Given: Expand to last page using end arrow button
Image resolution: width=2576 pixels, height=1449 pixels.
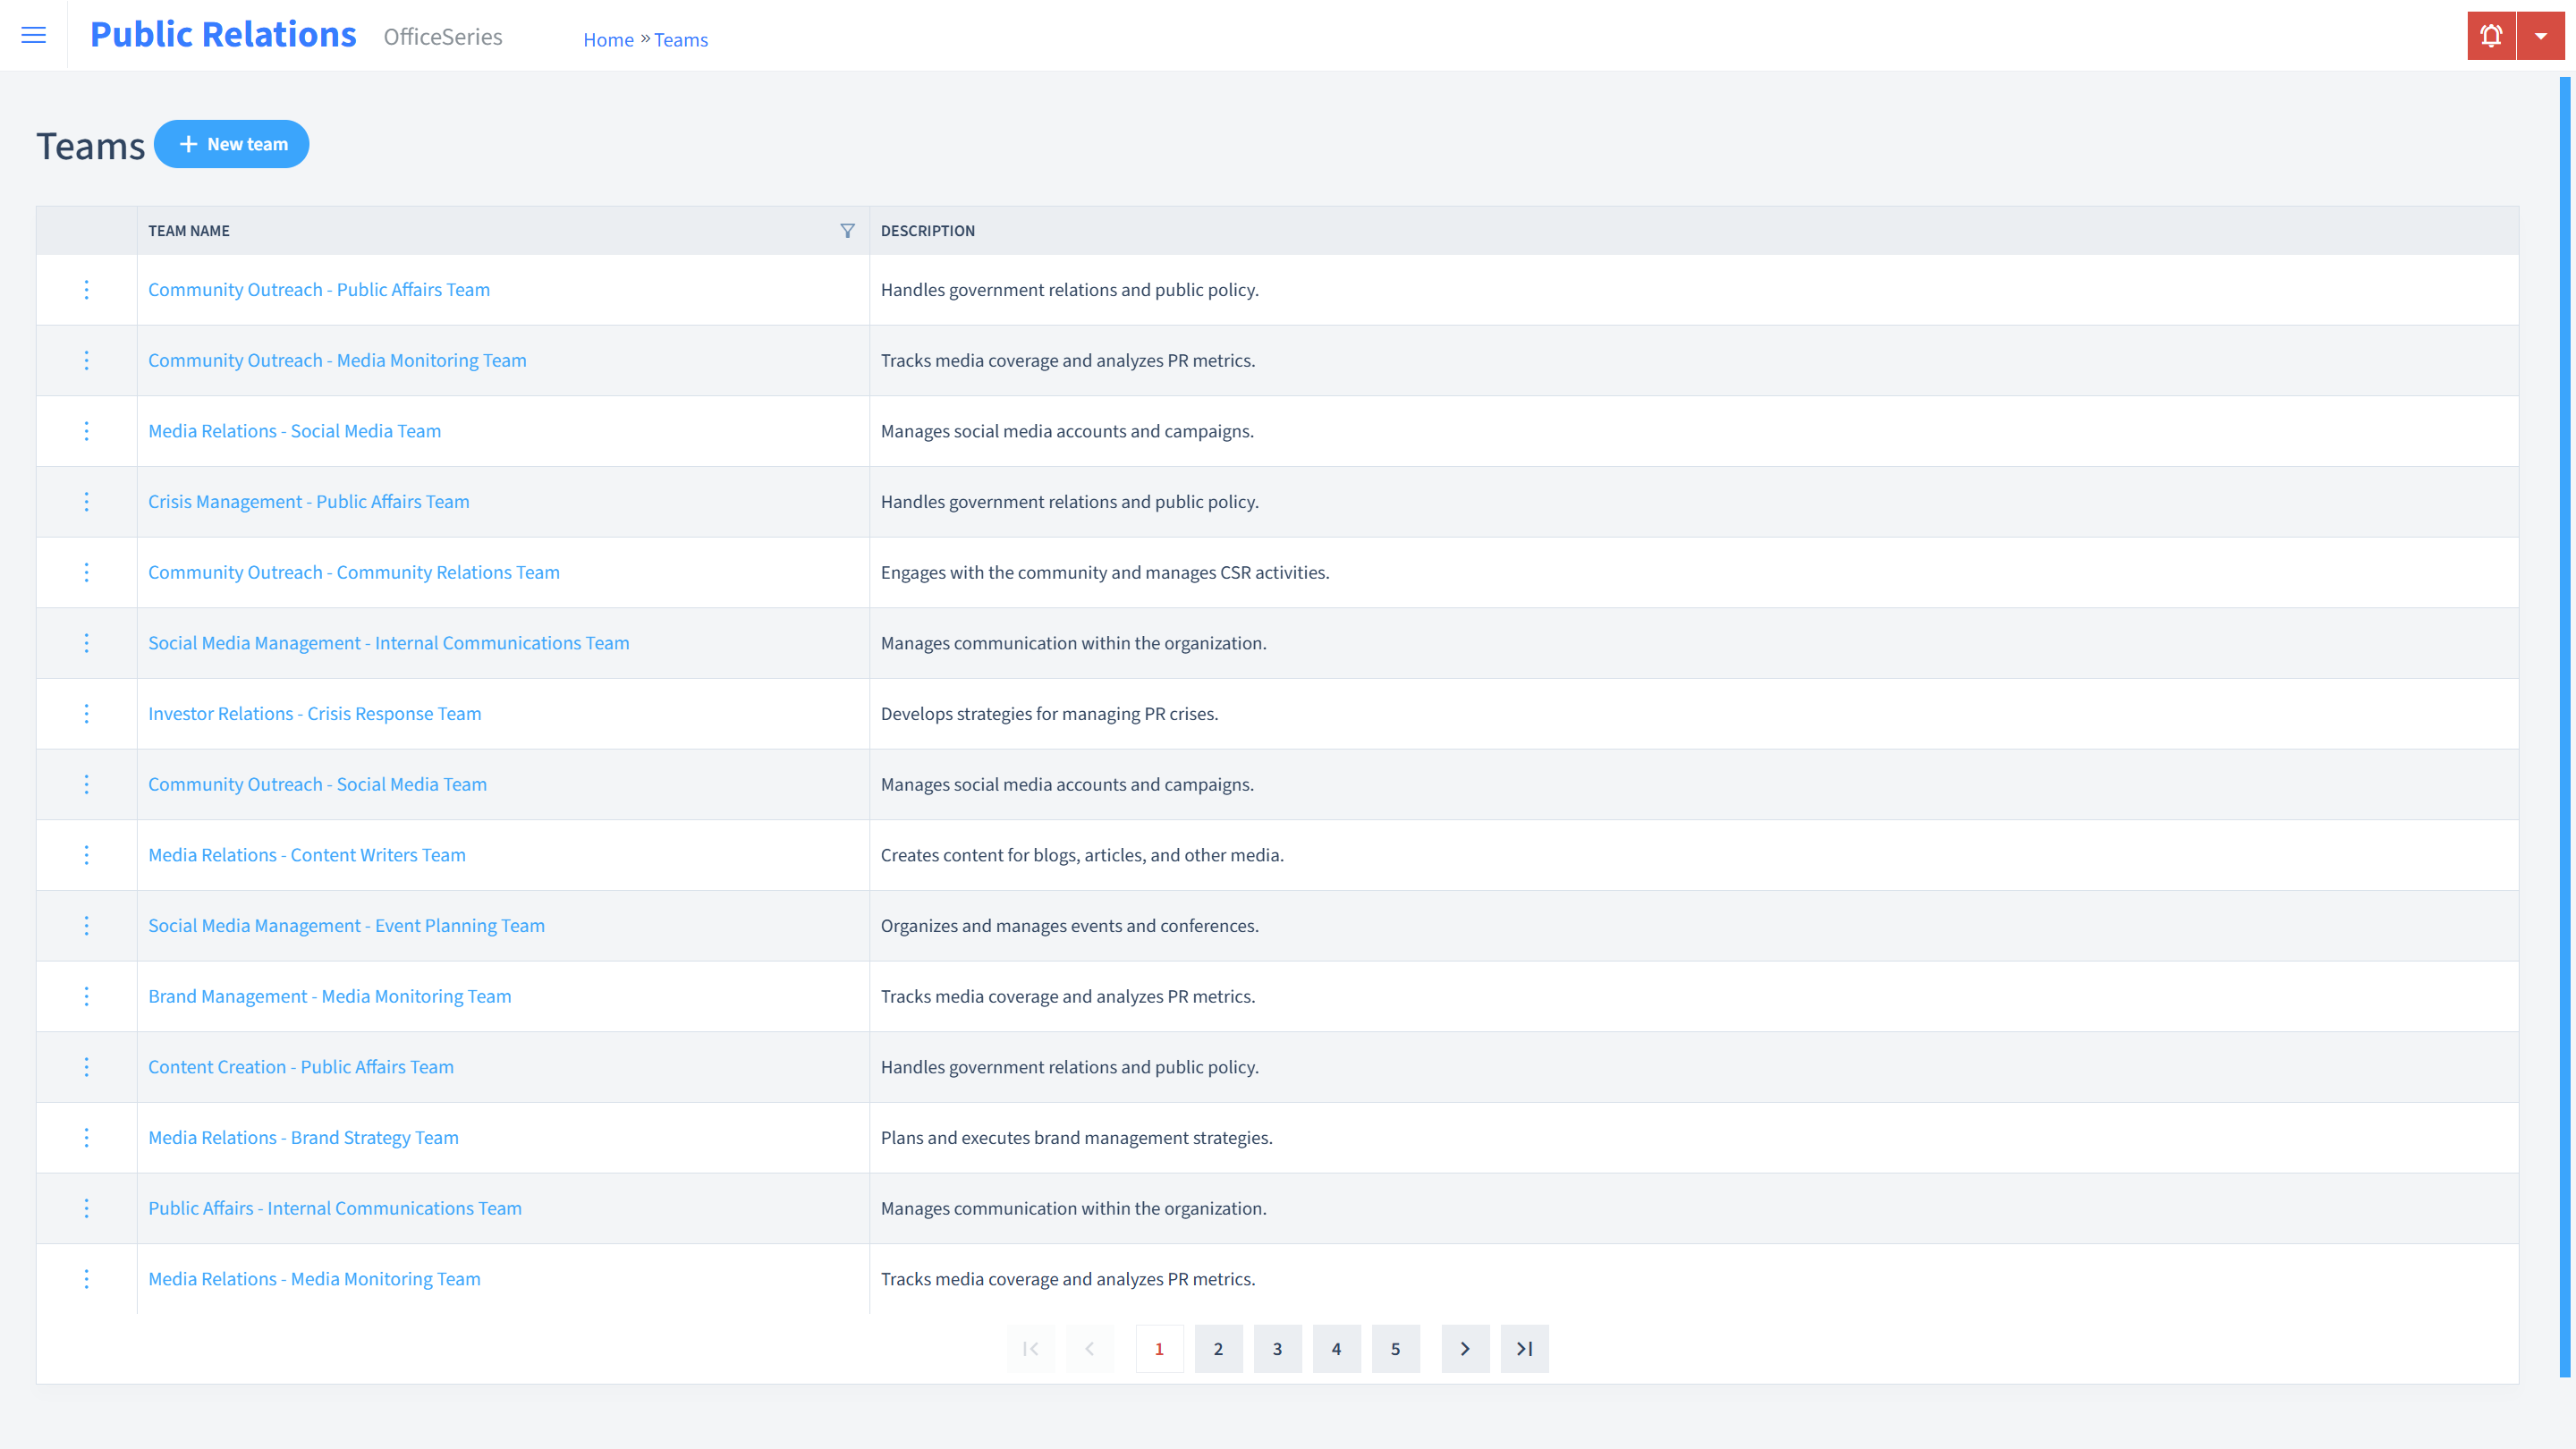Looking at the screenshot, I should coord(1525,1348).
